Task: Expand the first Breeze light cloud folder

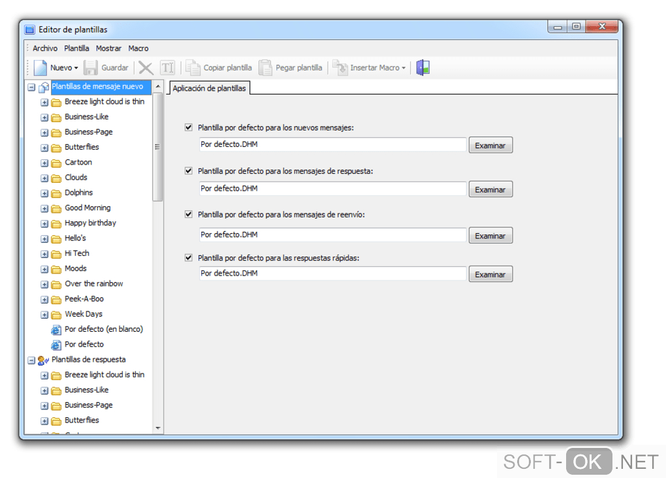Action: click(x=44, y=103)
